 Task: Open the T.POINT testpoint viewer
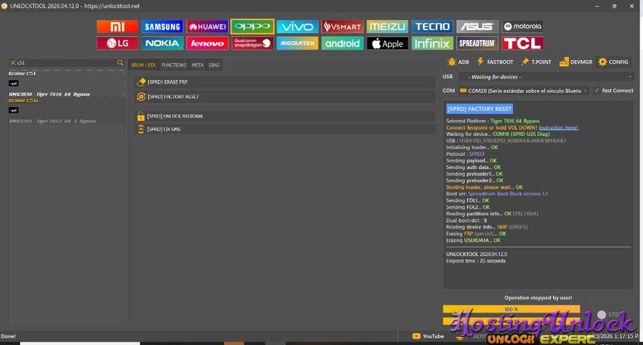(x=536, y=62)
